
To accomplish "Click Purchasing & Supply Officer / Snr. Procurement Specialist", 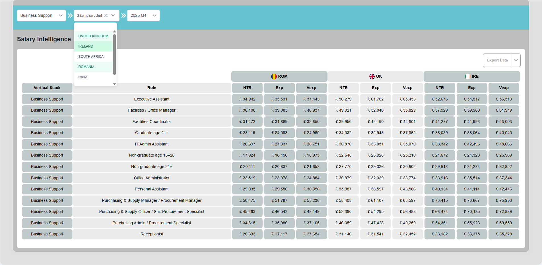I will [152, 212].
